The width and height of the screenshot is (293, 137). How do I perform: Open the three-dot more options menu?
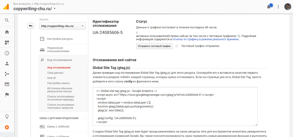click(278, 6)
